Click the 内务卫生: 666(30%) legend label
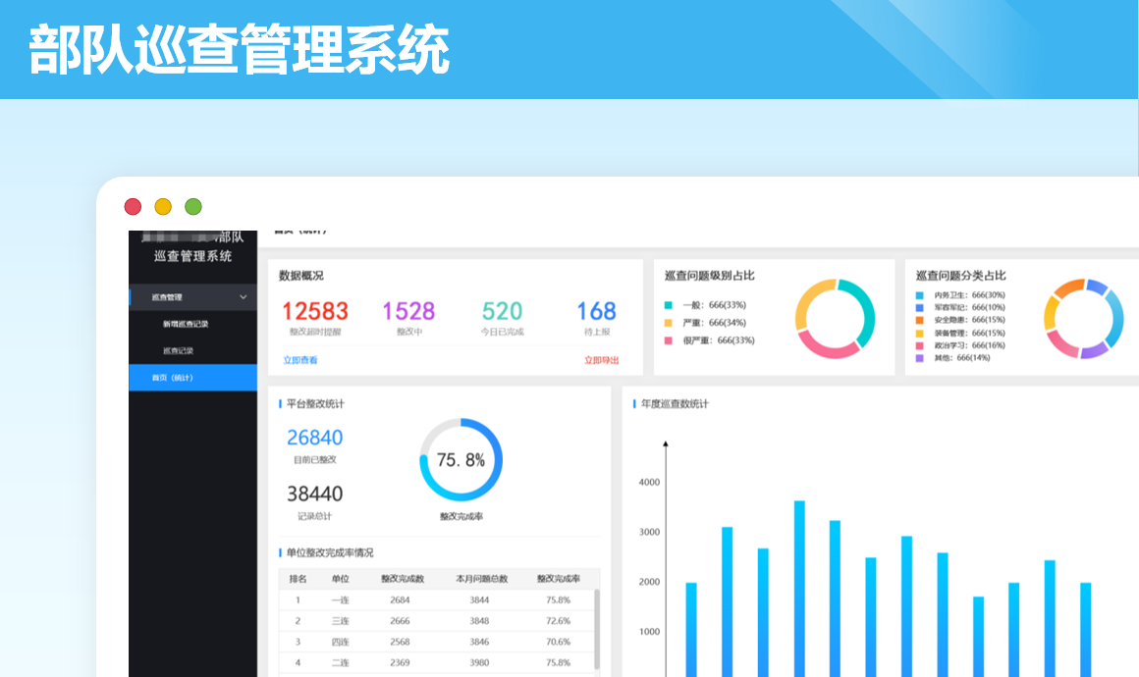 [x=970, y=295]
